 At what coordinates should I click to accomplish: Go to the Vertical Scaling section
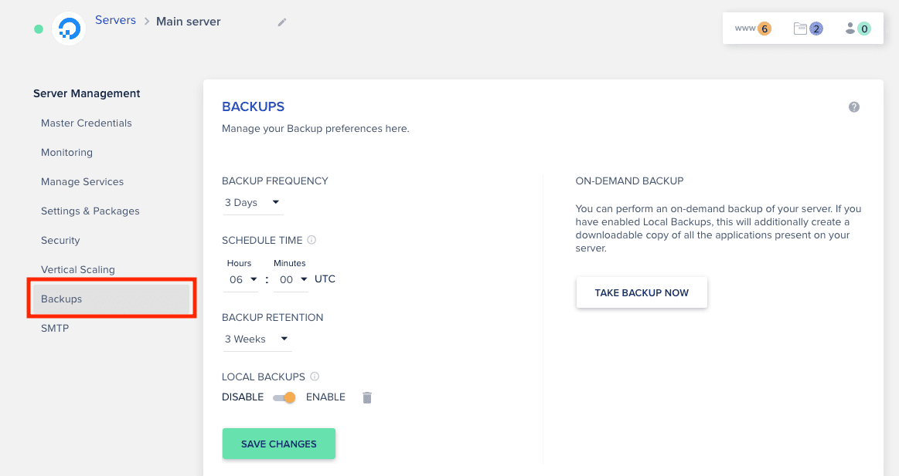78,269
